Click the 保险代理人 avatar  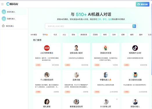pyautogui.click(x=135, y=102)
